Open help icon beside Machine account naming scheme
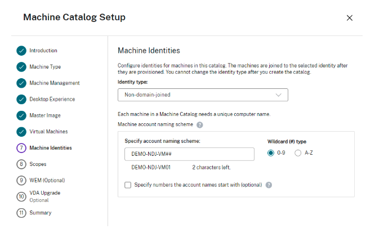Viewport: 375px width, 229px height. pyautogui.click(x=199, y=124)
